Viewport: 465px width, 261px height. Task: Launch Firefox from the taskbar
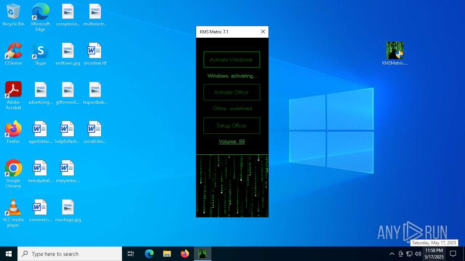tap(185, 254)
